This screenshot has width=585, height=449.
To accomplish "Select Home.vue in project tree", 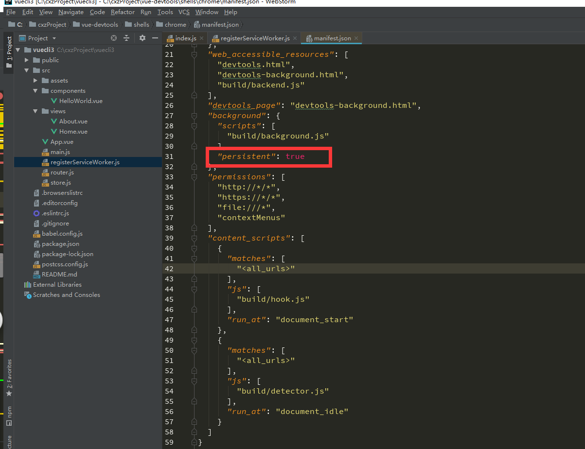I will pyautogui.click(x=73, y=132).
